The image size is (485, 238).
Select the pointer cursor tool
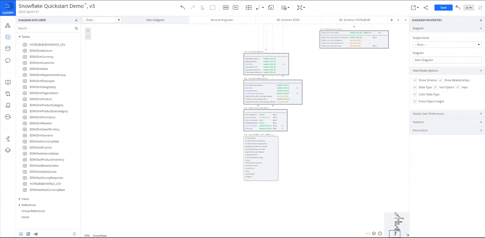[202, 8]
